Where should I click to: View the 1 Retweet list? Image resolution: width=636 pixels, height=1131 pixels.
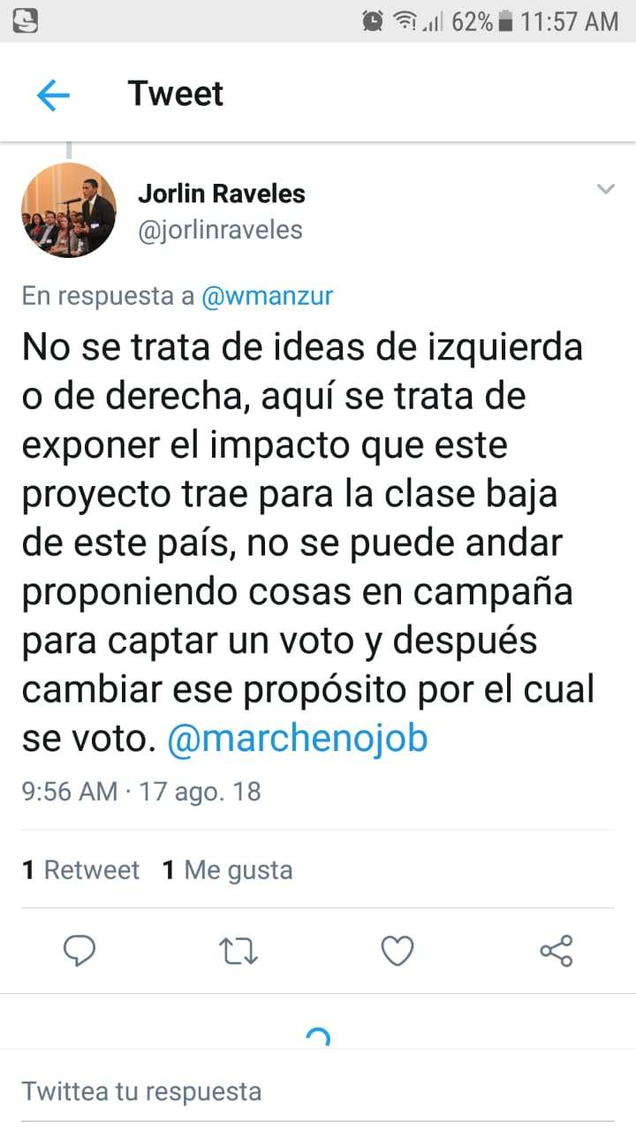coord(80,870)
